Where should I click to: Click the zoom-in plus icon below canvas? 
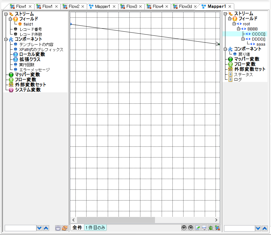click(x=184, y=228)
